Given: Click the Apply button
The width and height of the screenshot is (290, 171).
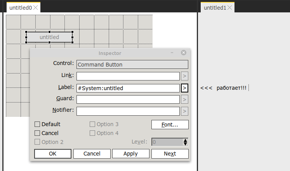Looking at the screenshot, I should tap(130, 154).
